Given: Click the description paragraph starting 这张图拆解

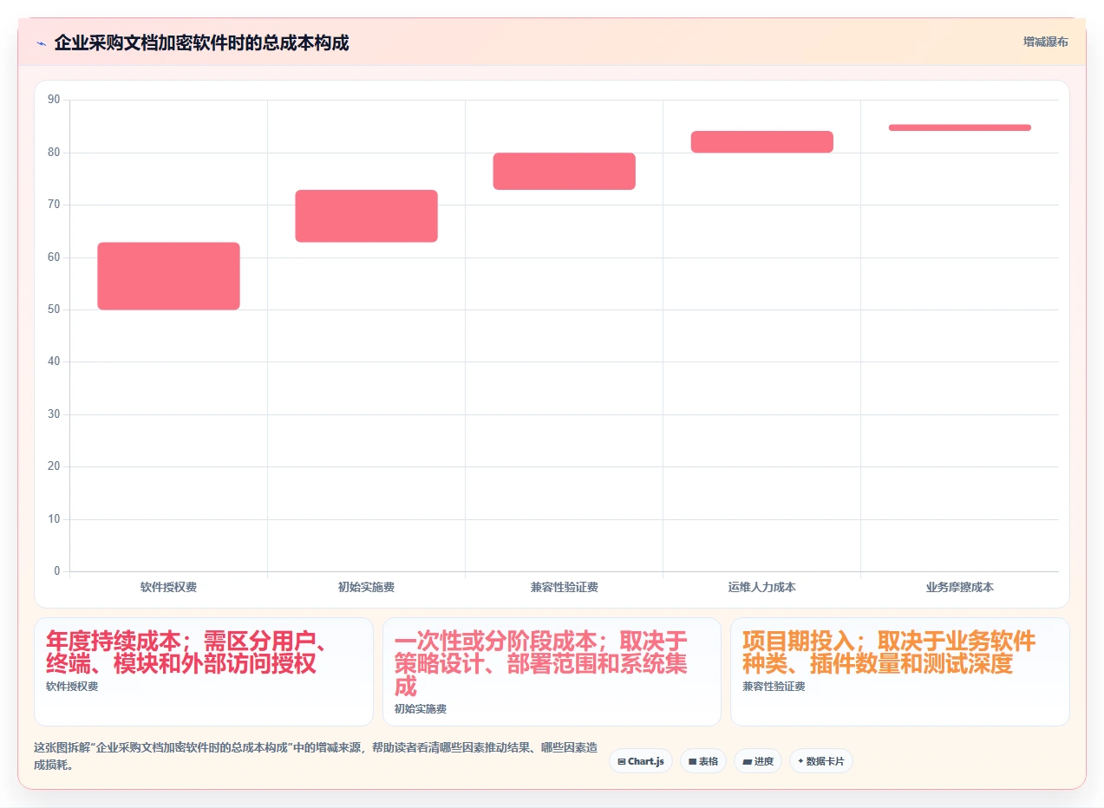Looking at the screenshot, I should coord(316,756).
